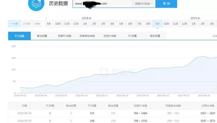Select 4月 of 2018 in the timeline
This screenshot has width=217, height=123.
tap(112, 24)
